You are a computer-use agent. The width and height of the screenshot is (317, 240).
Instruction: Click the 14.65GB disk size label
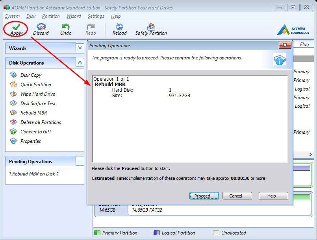point(107,210)
